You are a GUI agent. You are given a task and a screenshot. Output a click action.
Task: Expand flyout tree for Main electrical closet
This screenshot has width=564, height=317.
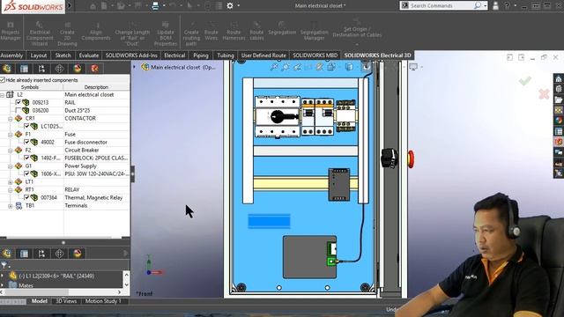pos(135,67)
